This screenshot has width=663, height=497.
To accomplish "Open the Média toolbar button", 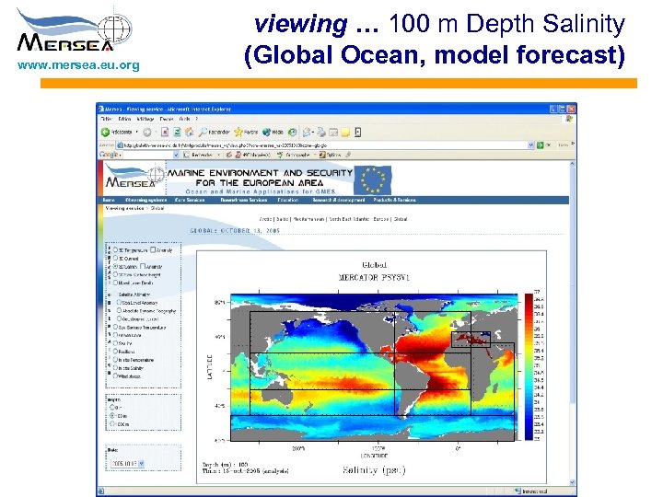I will pyautogui.click(x=273, y=133).
